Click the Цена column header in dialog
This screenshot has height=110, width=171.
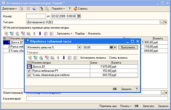tap(101, 63)
